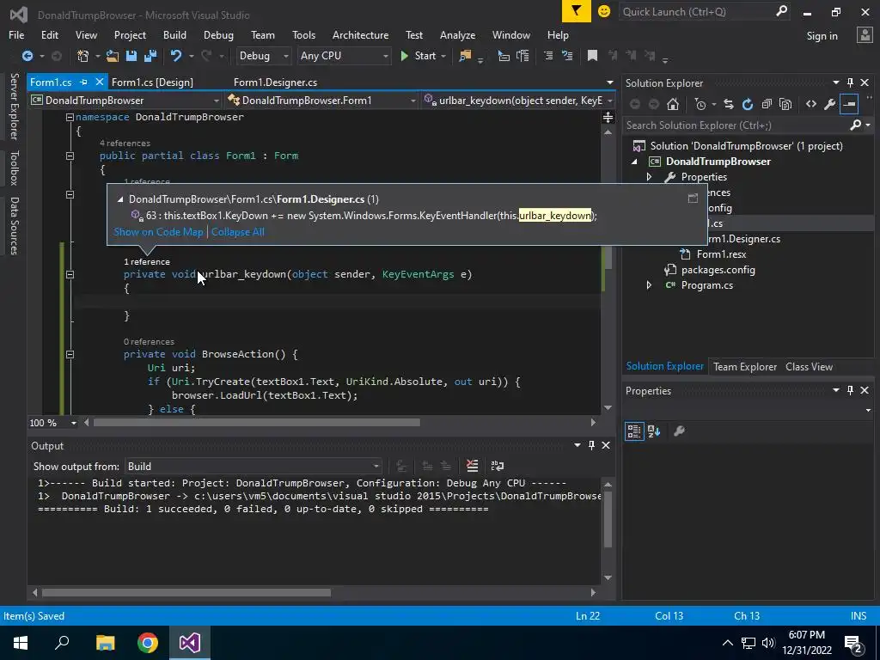Toggle a bookmark with bookmark icon
The height and width of the screenshot is (660, 880).
point(592,56)
